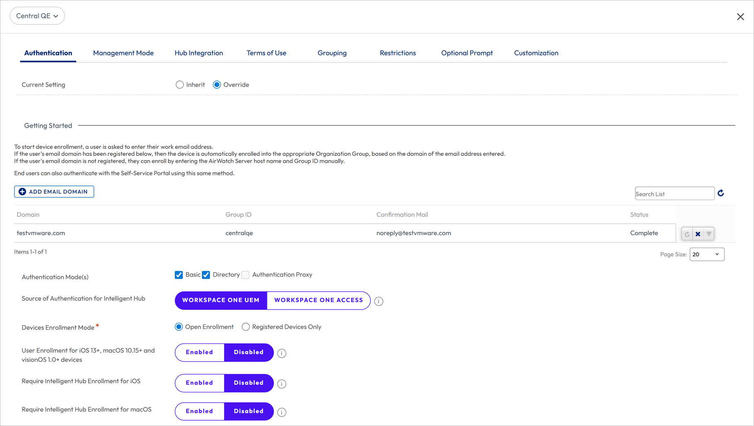Choose Workspace ONE Access as the authentication source
Screen dimensions: 754x426
tap(318, 300)
